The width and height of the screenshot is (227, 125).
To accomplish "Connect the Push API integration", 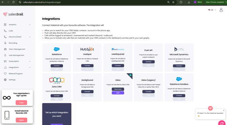I will click(148, 62).
